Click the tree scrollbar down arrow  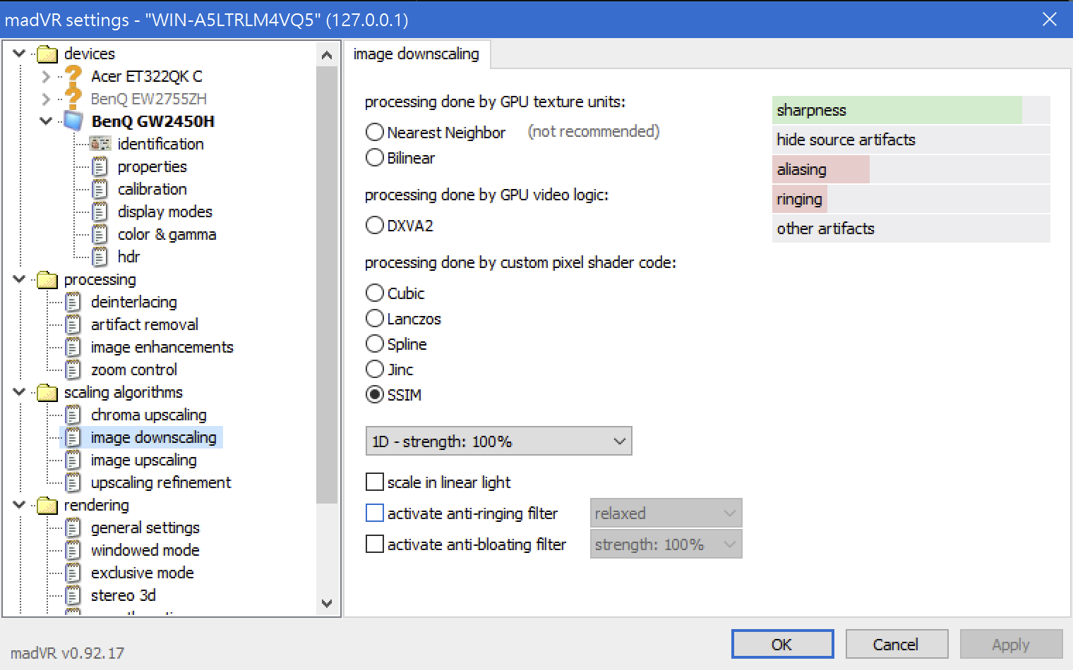(x=327, y=603)
